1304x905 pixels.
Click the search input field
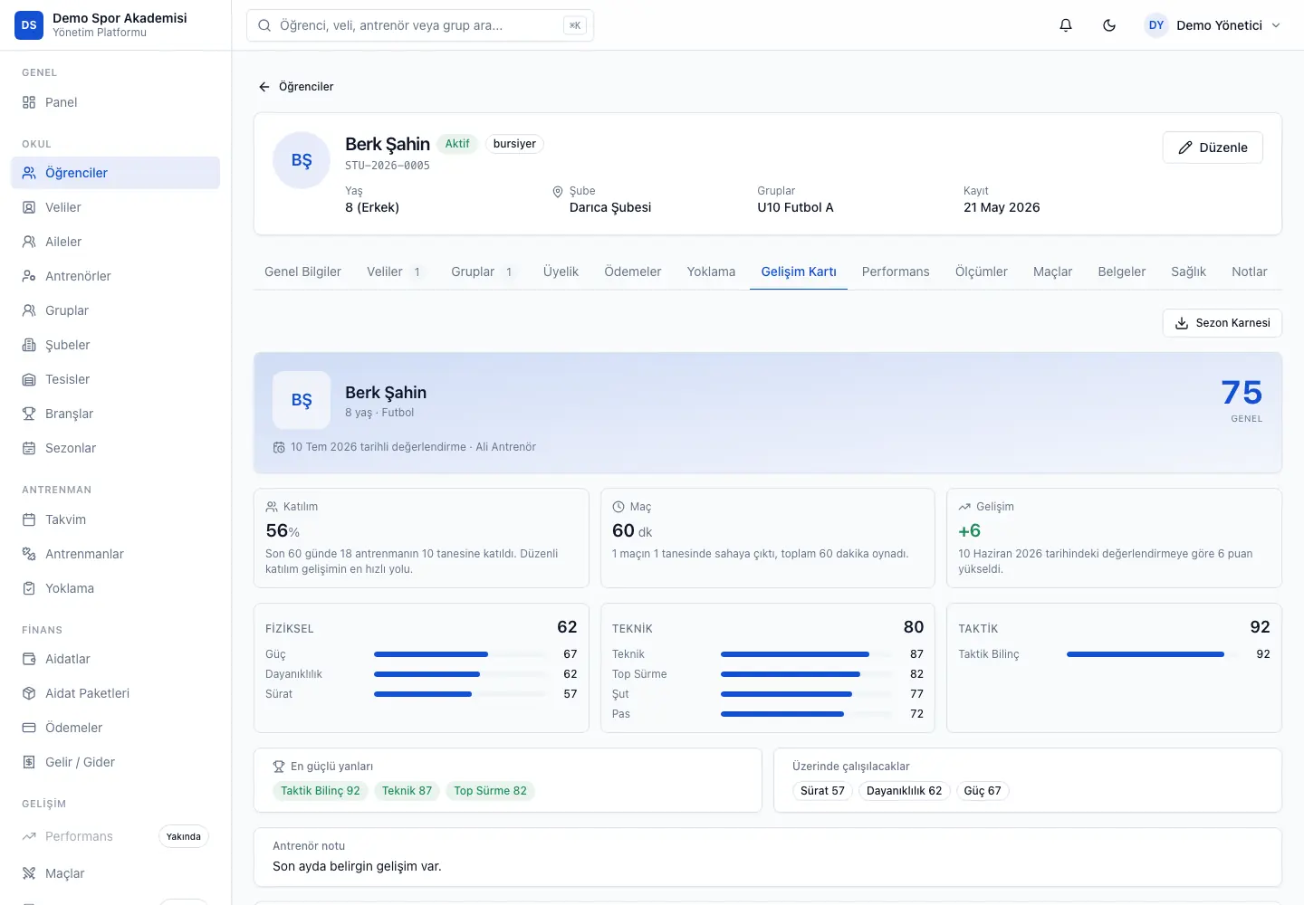[x=420, y=25]
